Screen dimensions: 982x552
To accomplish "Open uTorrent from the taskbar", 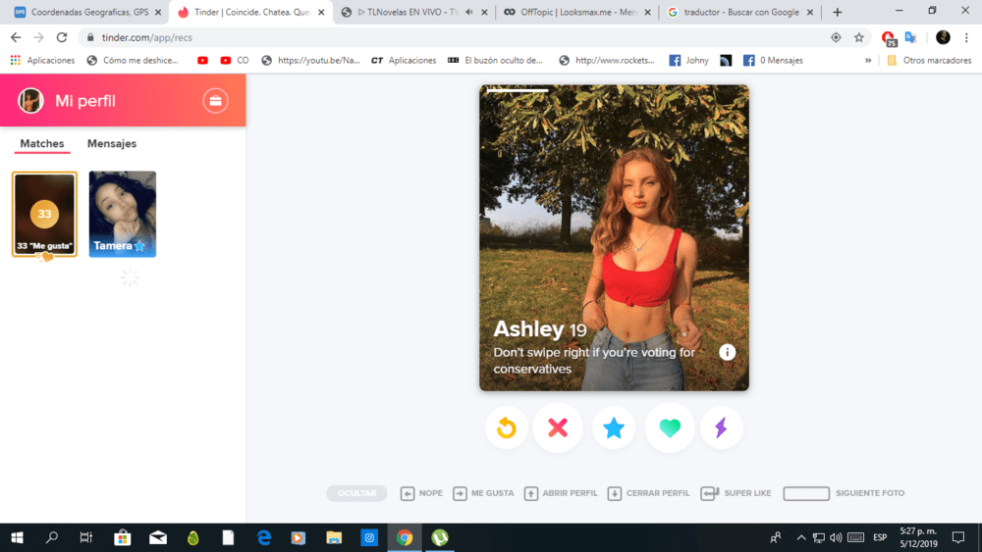I will coord(440,537).
